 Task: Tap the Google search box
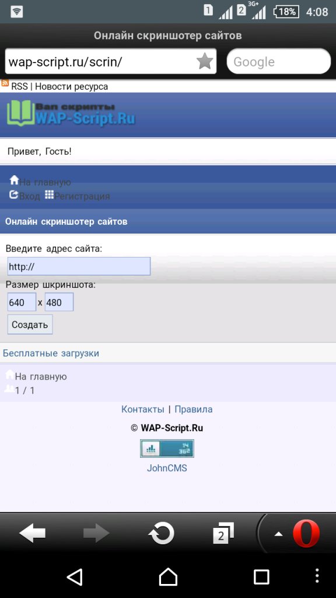pos(279,61)
